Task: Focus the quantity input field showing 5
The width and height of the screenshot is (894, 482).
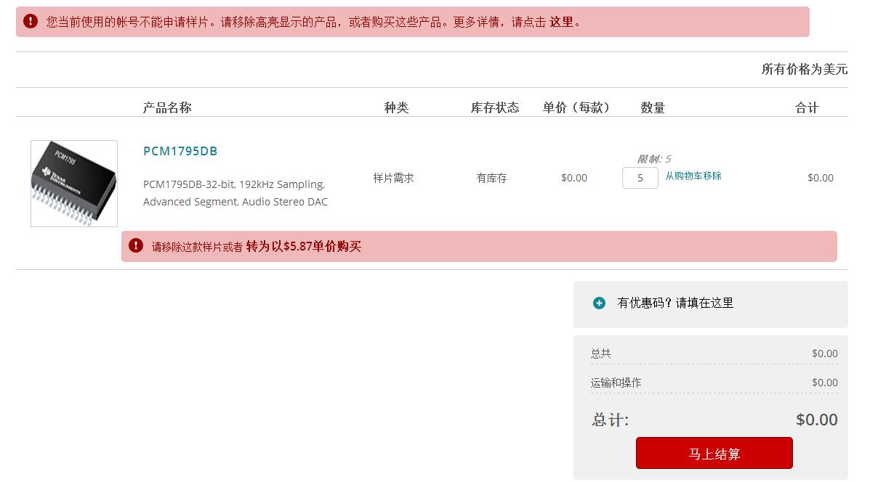Action: [640, 178]
